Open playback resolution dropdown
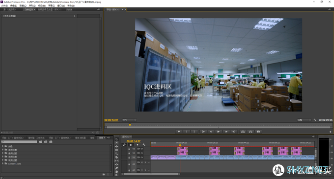Image resolution: width=334 pixels, height=179 pixels. pos(304,120)
